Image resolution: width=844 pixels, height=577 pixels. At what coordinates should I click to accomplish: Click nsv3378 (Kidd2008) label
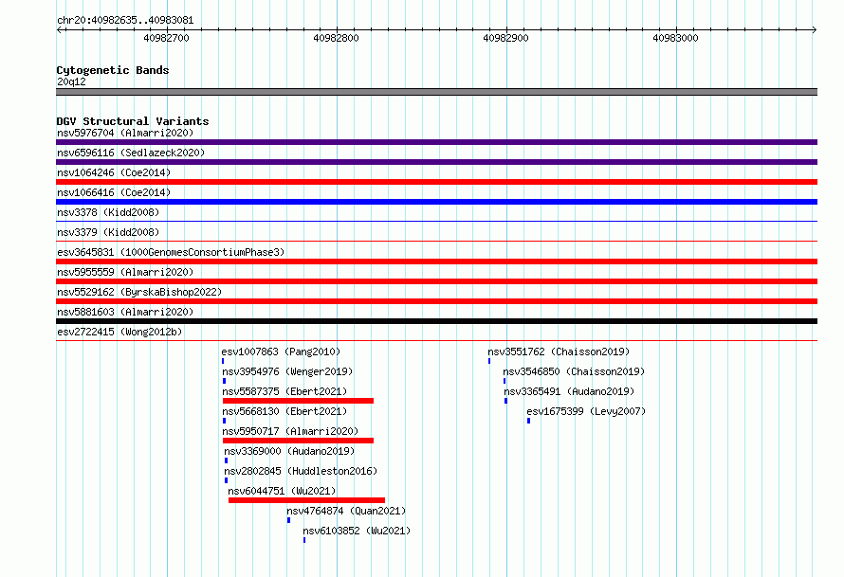click(x=108, y=212)
